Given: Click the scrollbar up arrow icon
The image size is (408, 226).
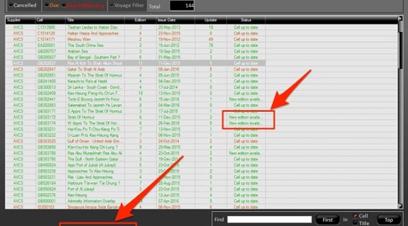Looking at the screenshot, I should pos(400,18).
